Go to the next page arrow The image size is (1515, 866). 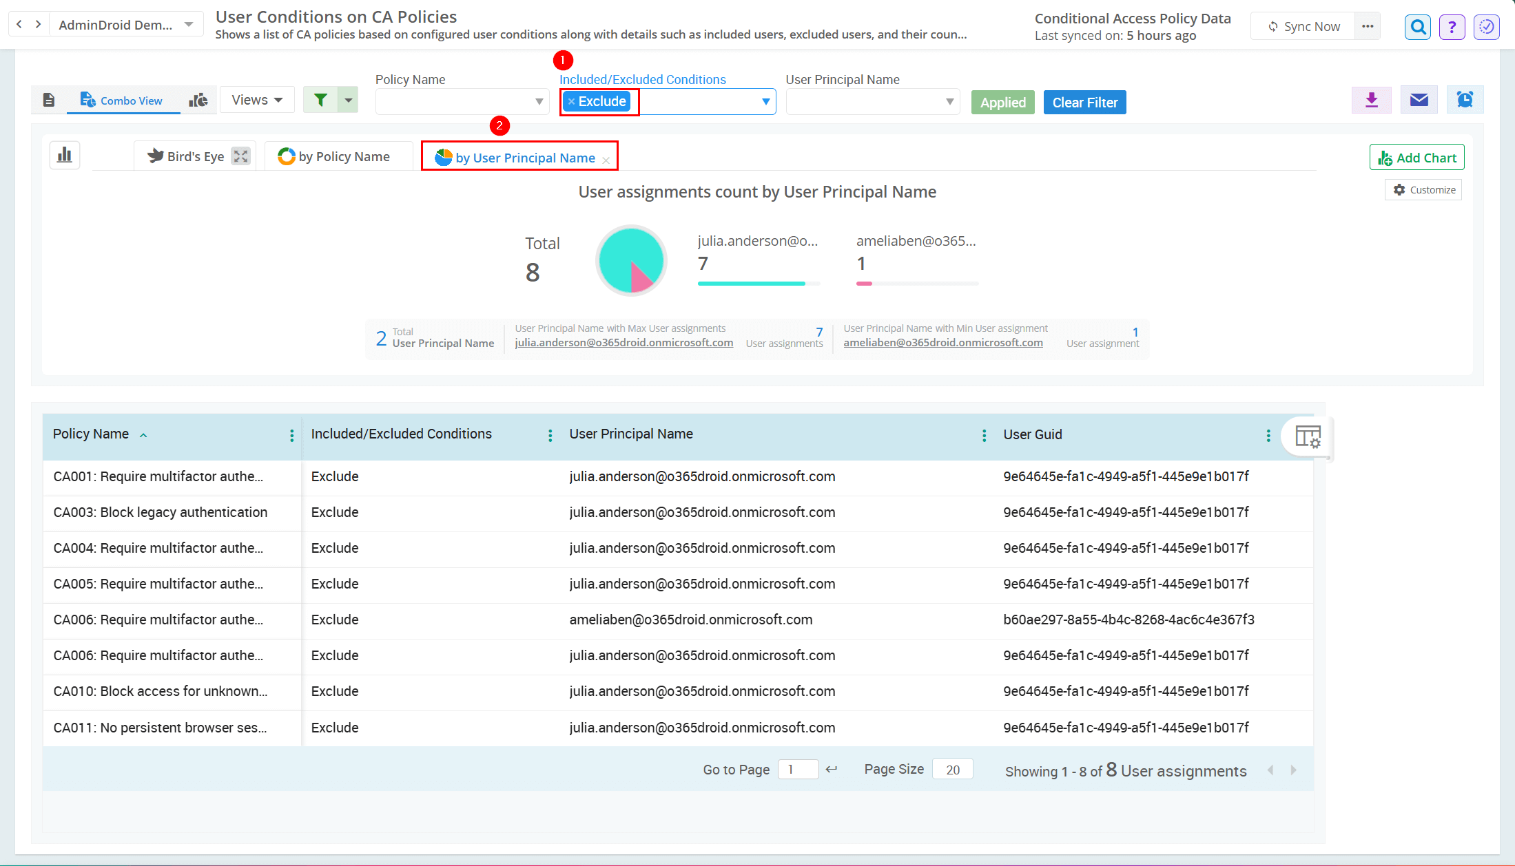1293,770
